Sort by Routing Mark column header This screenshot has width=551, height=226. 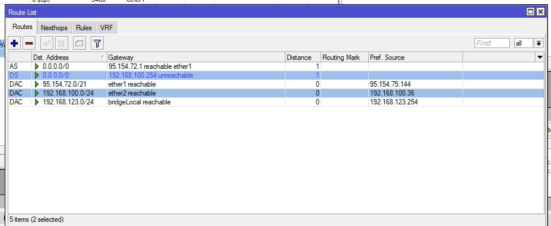pos(344,57)
